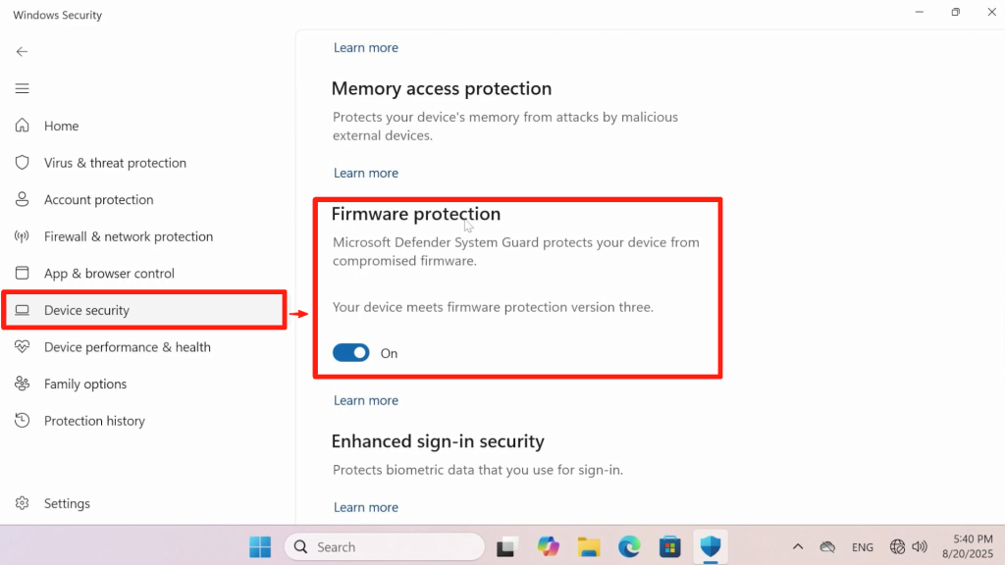The height and width of the screenshot is (565, 1005).
Task: Open Microsoft Edge from taskbar
Action: (x=629, y=547)
